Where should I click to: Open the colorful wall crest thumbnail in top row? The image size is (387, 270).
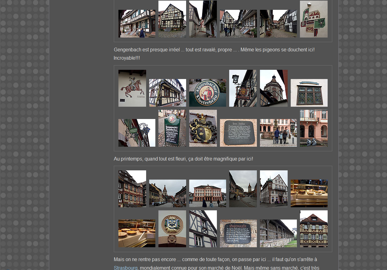pos(313,19)
